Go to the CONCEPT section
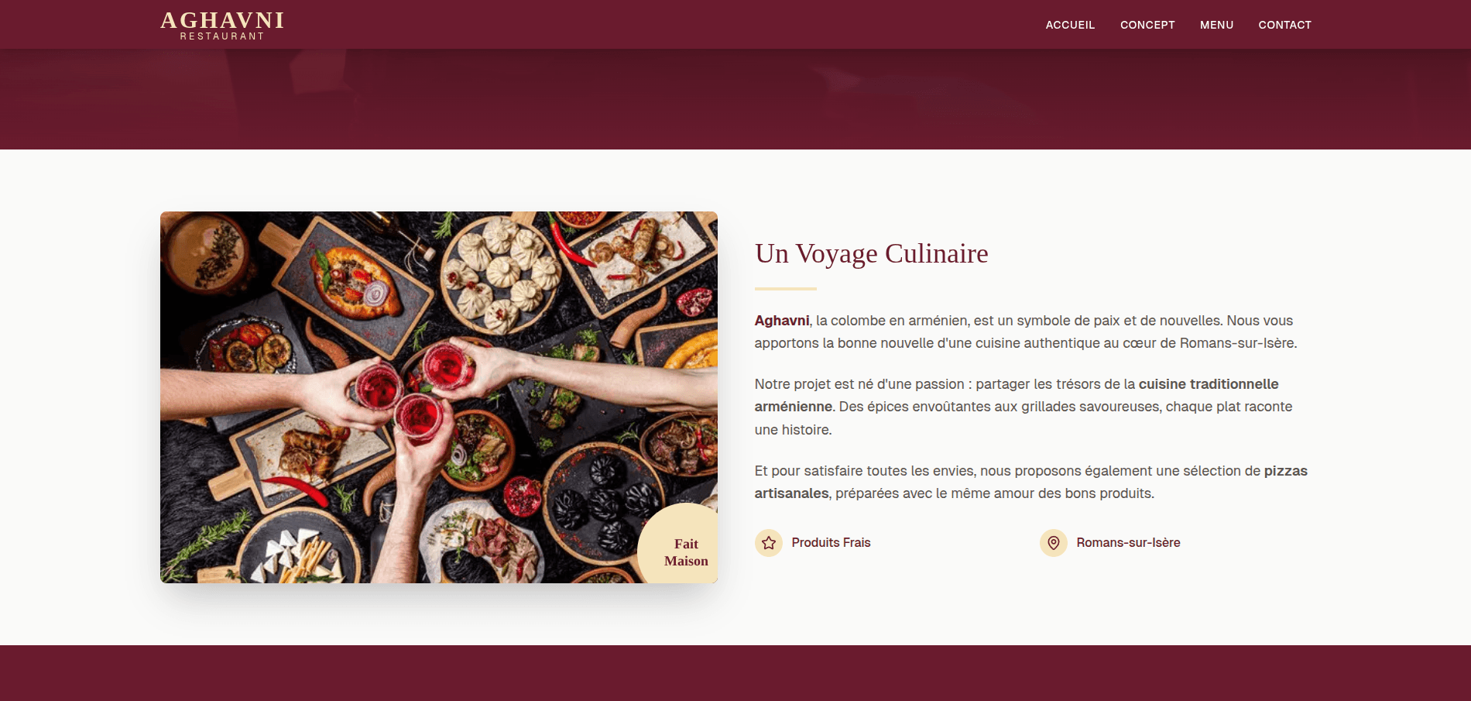 click(1147, 25)
